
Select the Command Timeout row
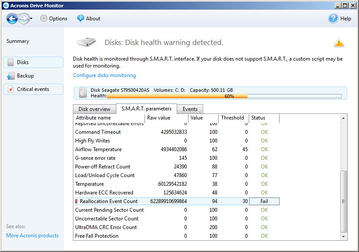[x=177, y=132]
